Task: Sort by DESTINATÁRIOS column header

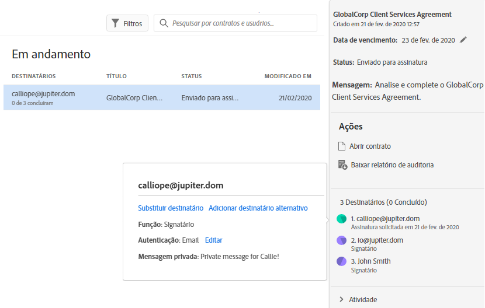Action: (34, 76)
